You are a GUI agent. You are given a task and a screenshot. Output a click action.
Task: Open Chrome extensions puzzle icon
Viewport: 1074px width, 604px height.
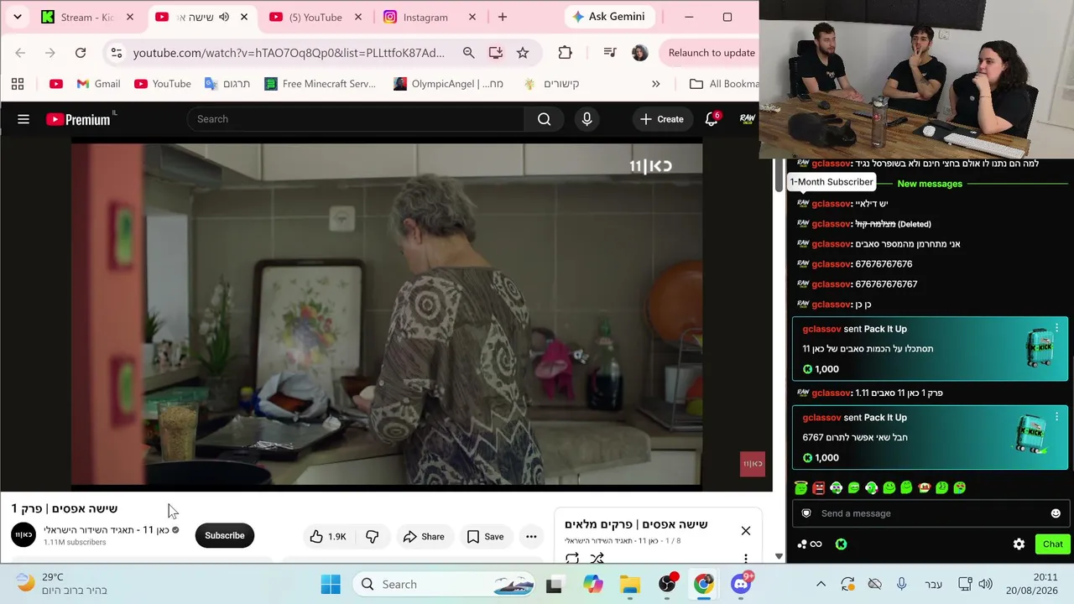pos(565,53)
